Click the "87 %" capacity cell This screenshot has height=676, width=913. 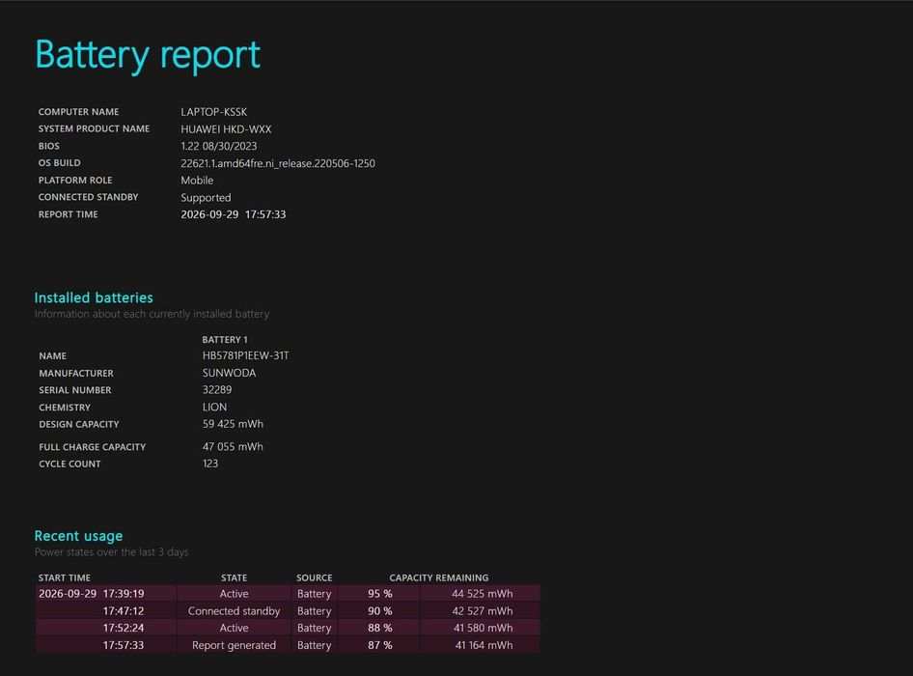tap(379, 646)
